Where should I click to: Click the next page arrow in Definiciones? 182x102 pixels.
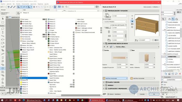click(x=107, y=47)
